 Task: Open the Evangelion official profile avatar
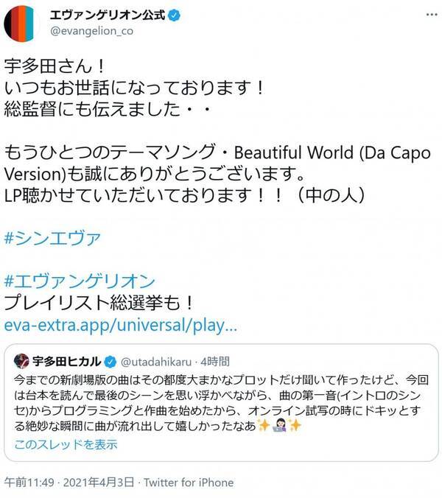pyautogui.click(x=21, y=23)
